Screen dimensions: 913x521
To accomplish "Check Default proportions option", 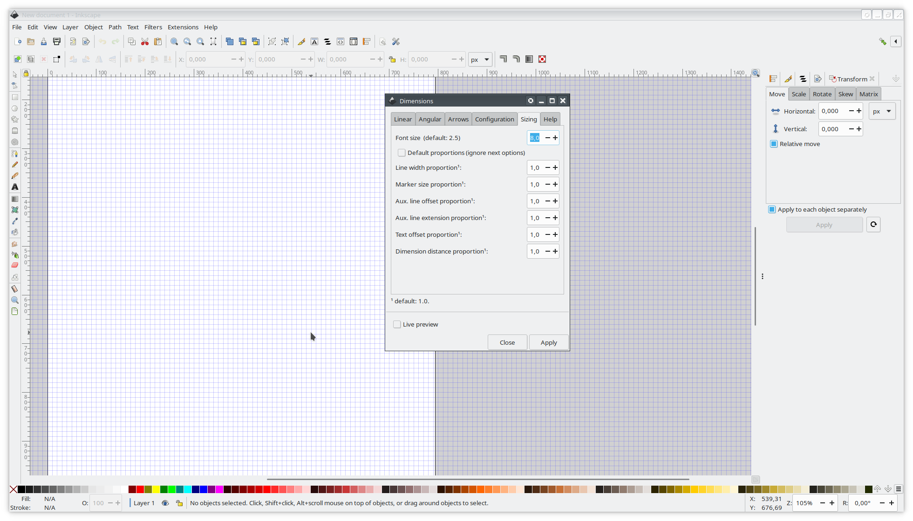I will [402, 153].
